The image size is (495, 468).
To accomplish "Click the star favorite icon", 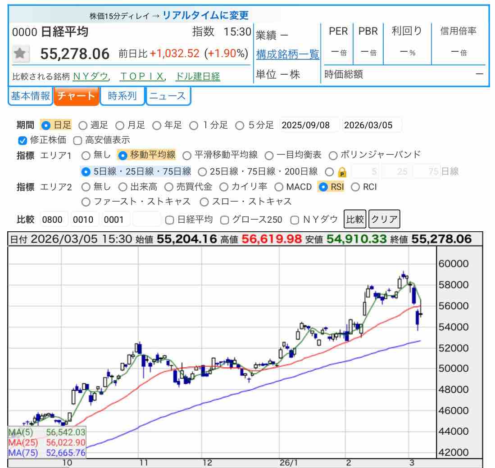I will (19, 54).
